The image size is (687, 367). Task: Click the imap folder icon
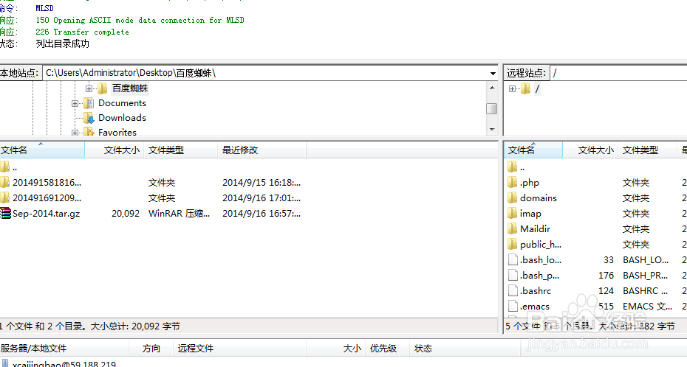tap(513, 213)
